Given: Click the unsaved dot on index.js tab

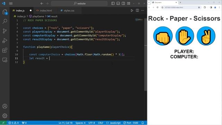Looking at the screenshot, I should pos(31,10).
